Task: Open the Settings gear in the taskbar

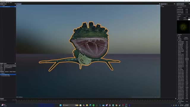Action: coord(110,105)
